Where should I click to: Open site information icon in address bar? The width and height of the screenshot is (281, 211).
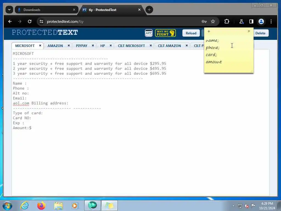pos(41,21)
